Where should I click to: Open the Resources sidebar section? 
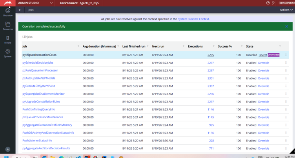8,26
